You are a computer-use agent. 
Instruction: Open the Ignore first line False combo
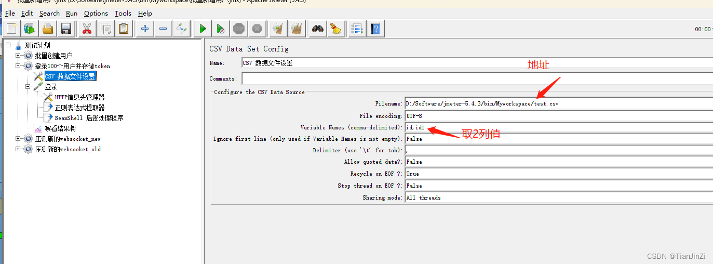click(559, 139)
